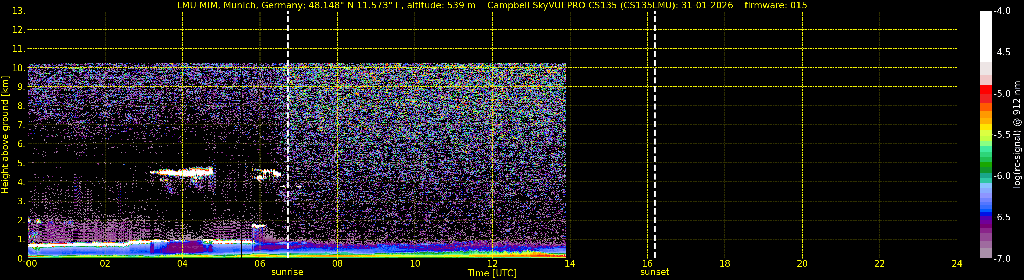Screen dimensions: 1024x280
Task: Click the "06" time axis tick label
Action: click(x=260, y=264)
